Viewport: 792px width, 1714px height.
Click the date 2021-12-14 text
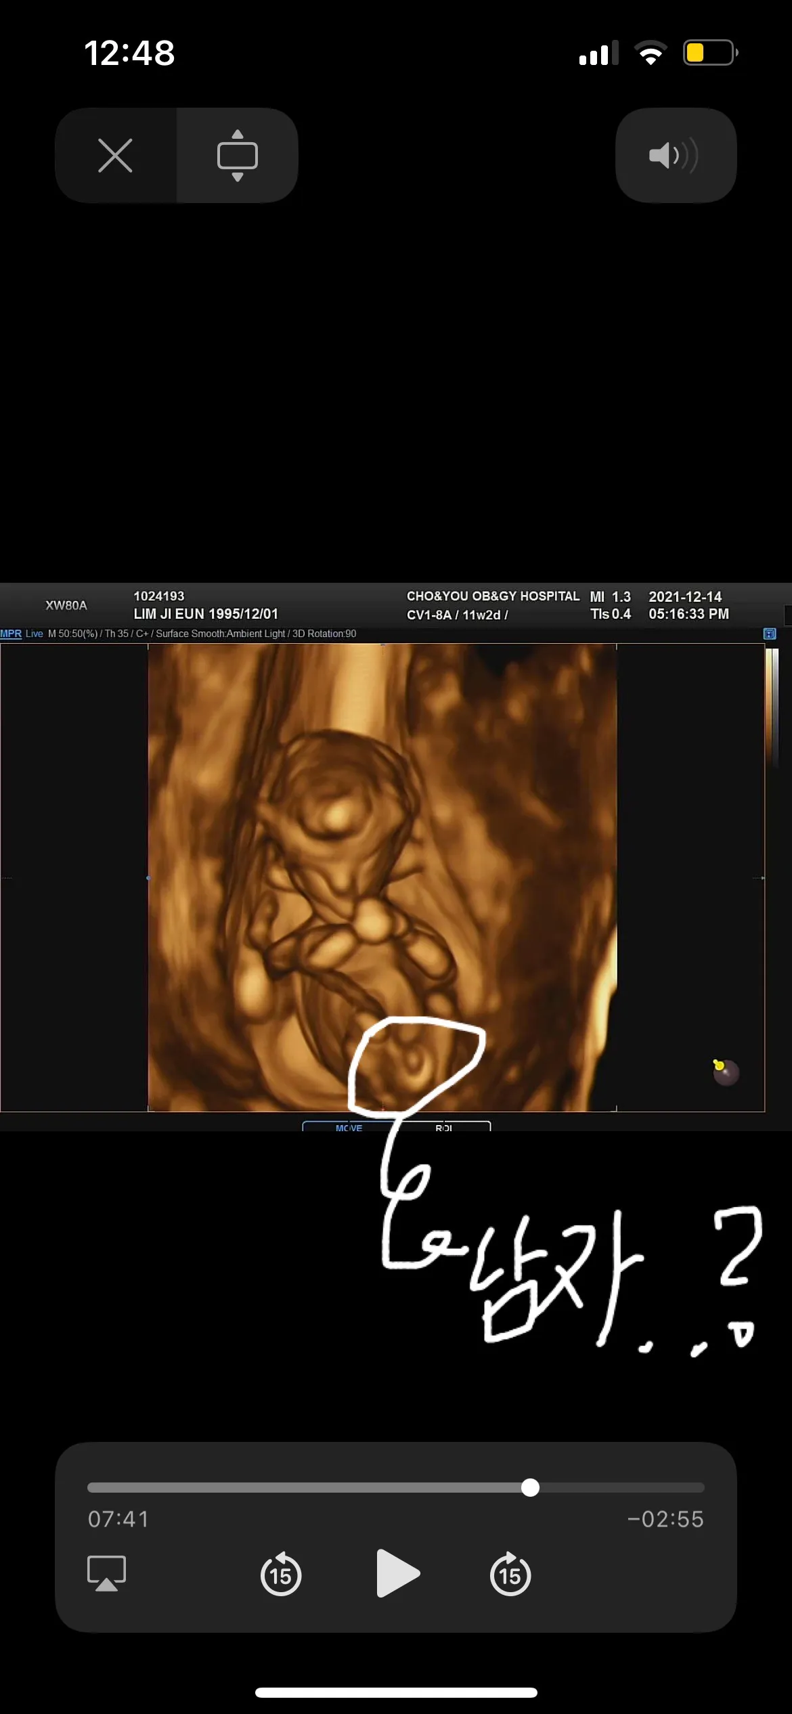pos(685,596)
